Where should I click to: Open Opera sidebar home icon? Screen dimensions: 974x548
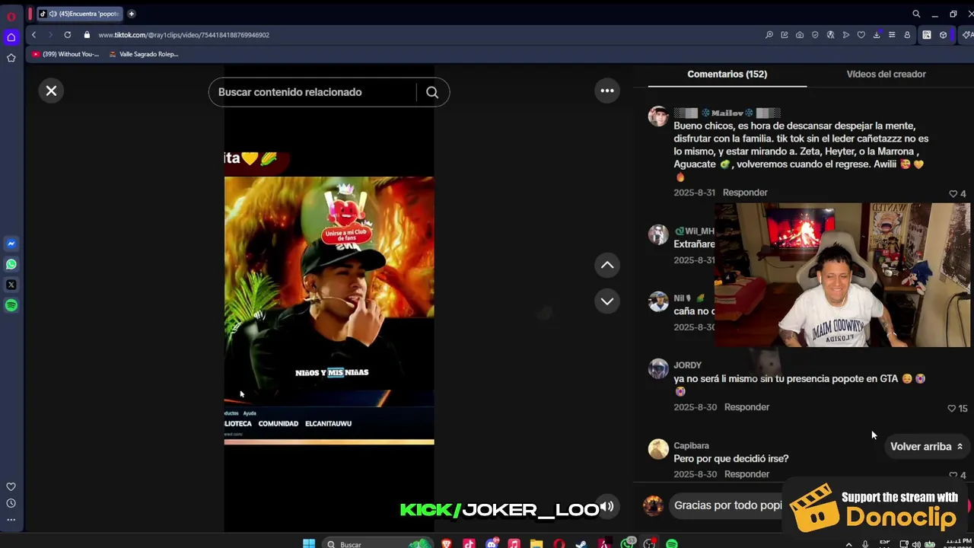(11, 37)
